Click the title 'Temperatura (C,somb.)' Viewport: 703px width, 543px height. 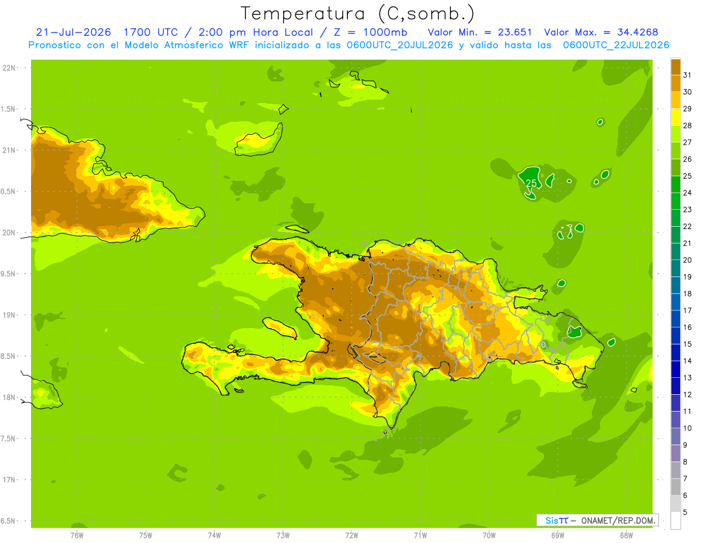point(357,13)
